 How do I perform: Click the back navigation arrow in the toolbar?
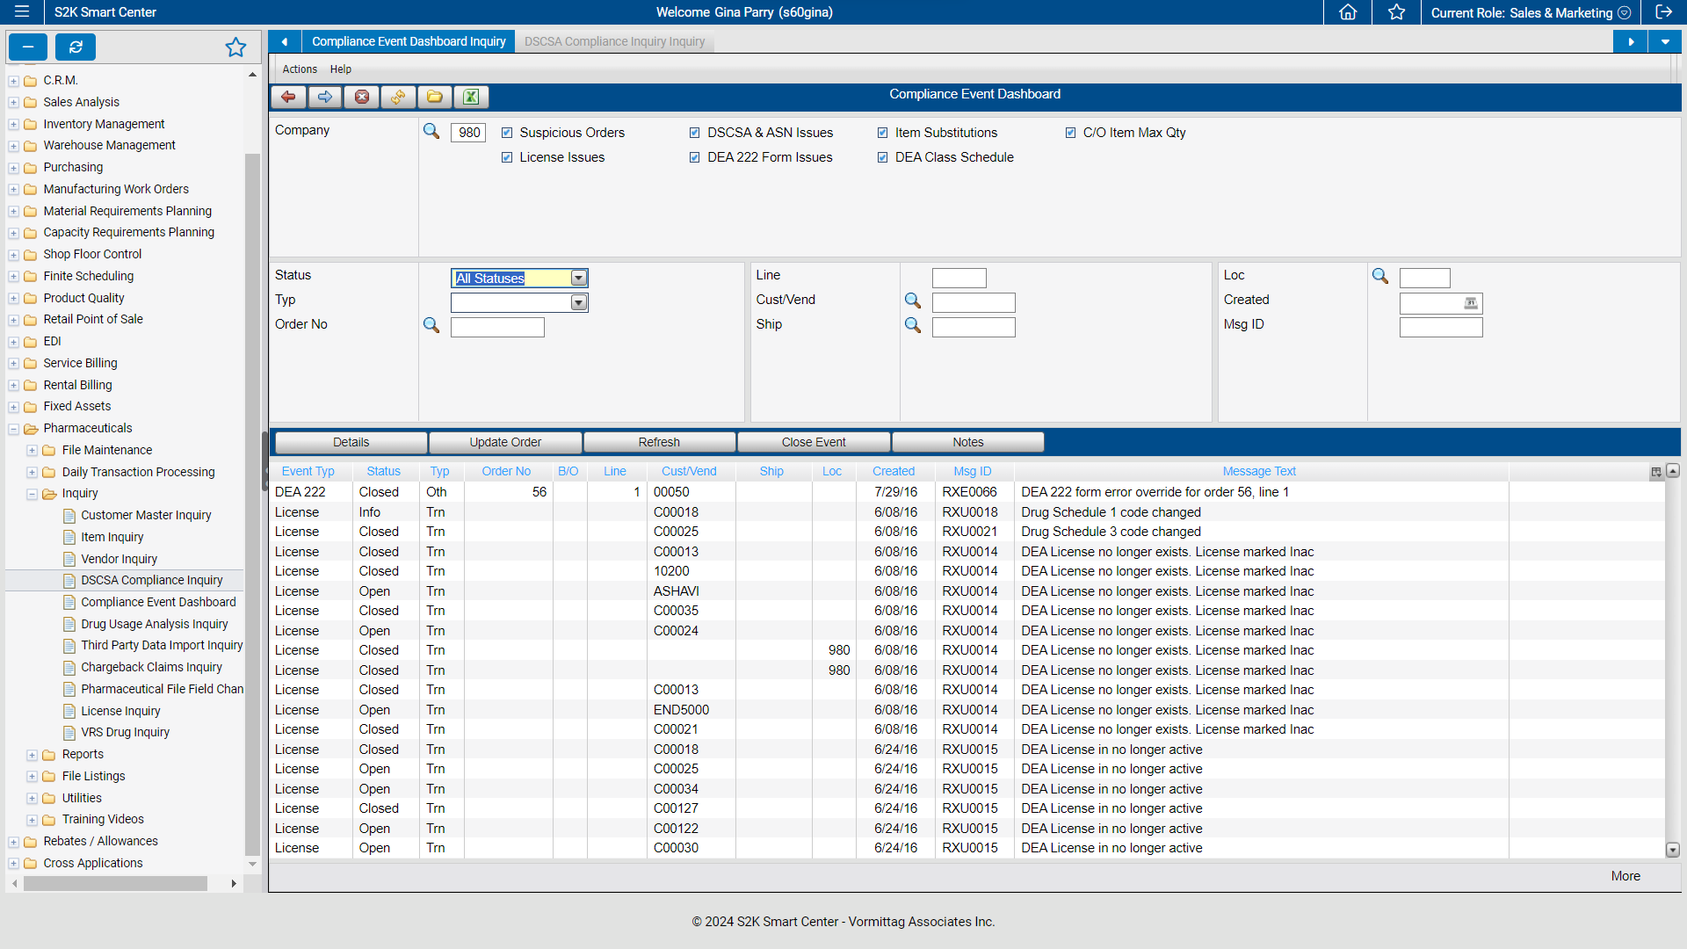[x=288, y=97]
